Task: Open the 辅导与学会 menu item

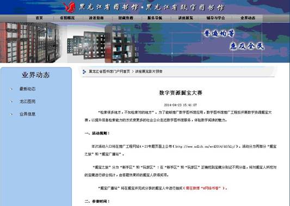Action: 215,18
